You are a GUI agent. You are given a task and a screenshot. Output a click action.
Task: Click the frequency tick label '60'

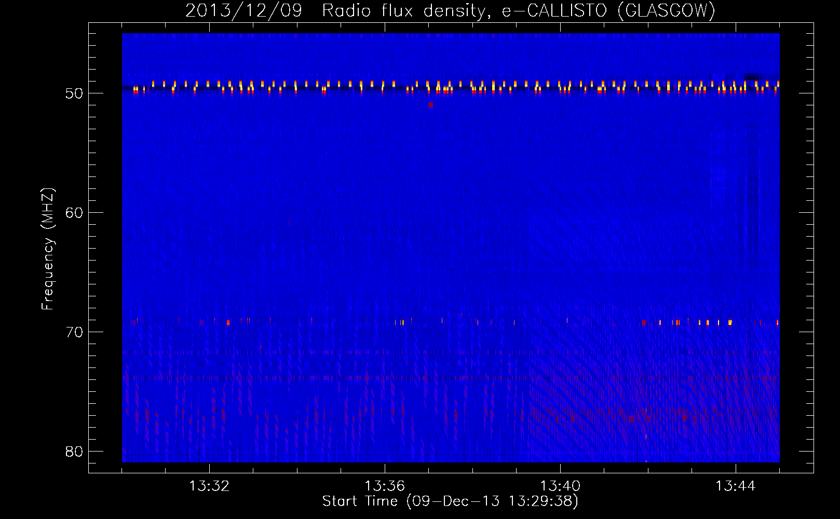click(x=75, y=213)
